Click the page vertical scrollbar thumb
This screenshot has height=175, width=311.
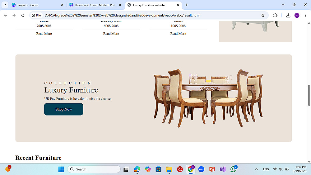[309, 95]
